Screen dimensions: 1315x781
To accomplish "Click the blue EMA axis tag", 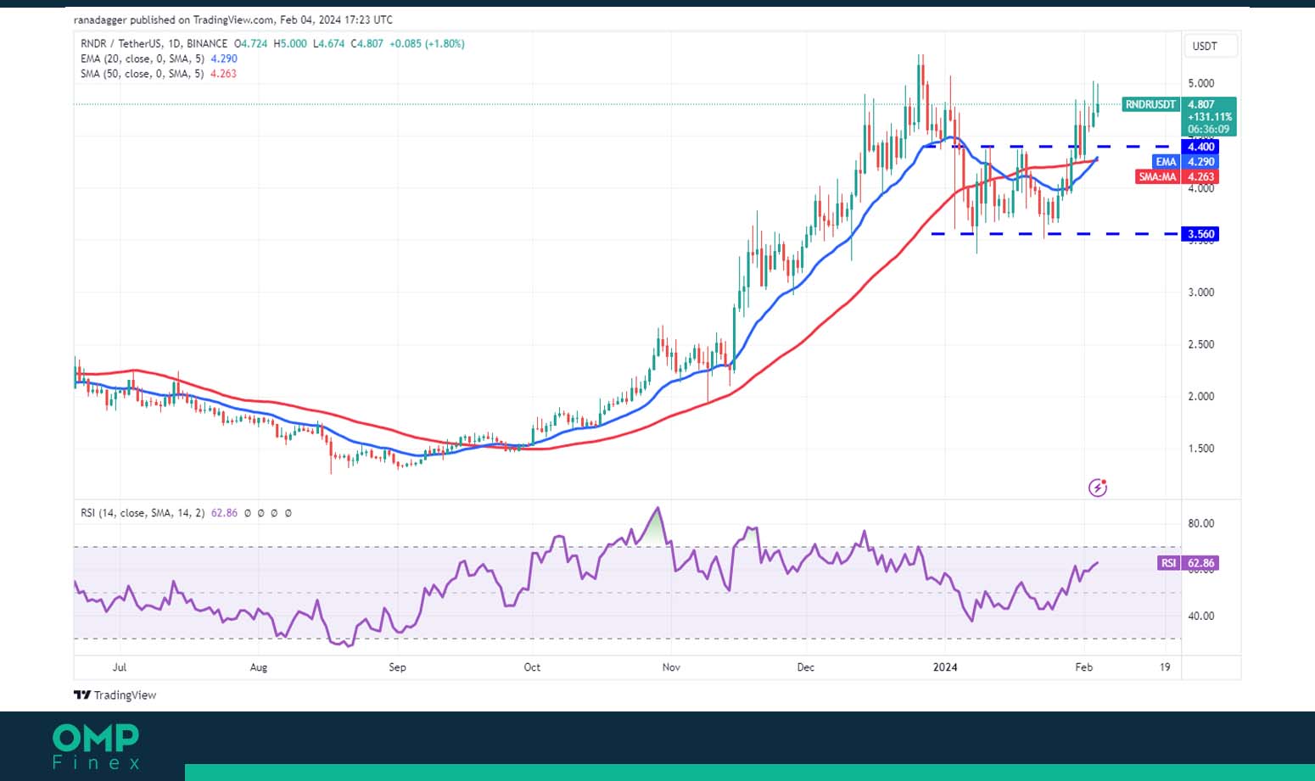I will click(x=1166, y=162).
